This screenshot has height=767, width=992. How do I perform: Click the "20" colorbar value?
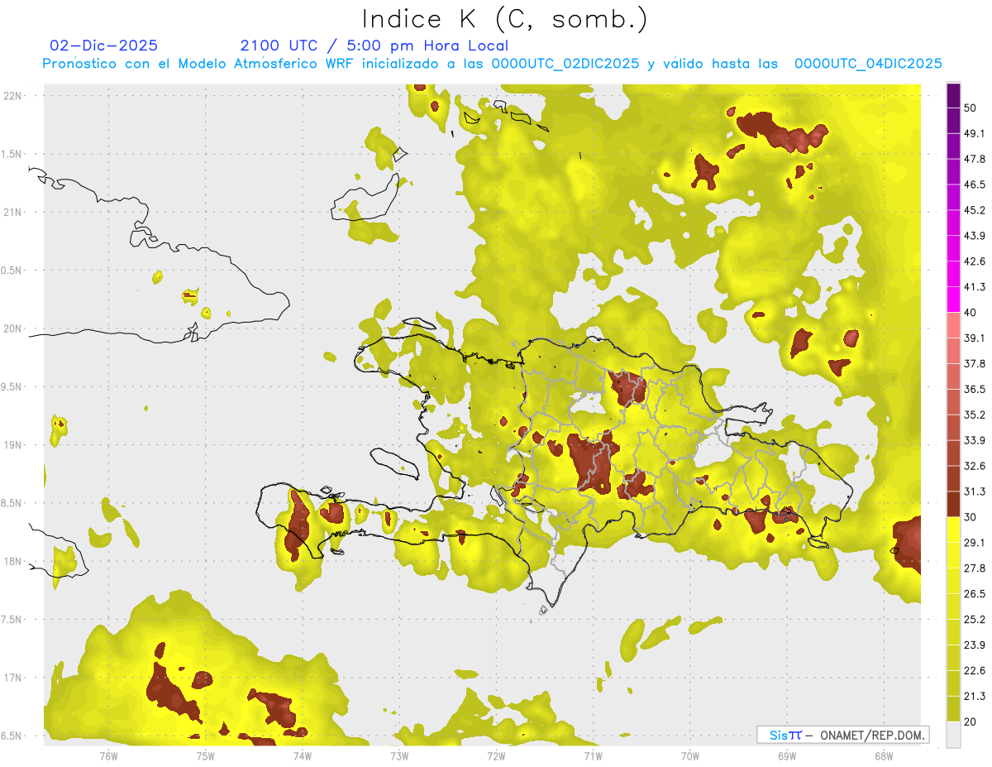click(x=971, y=722)
